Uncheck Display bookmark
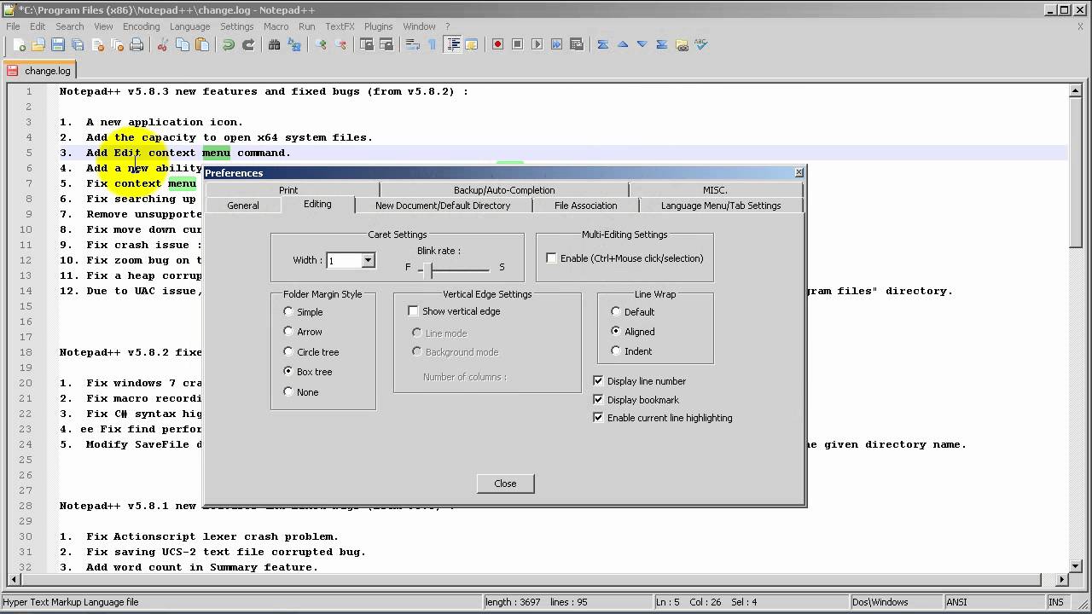 (598, 400)
